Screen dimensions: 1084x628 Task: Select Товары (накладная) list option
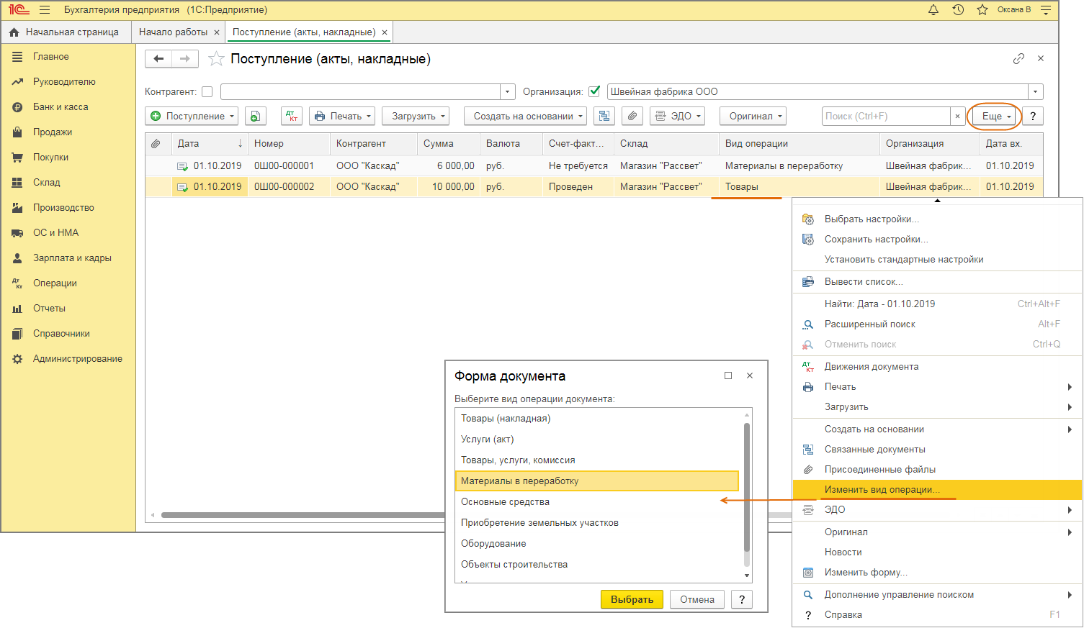point(597,418)
